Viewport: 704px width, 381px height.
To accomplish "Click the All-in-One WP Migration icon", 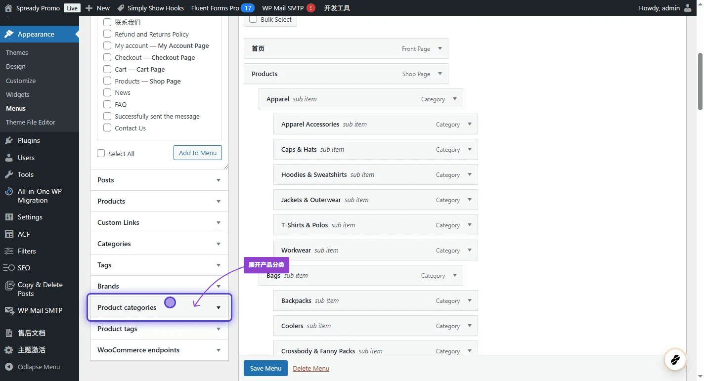I will pyautogui.click(x=9, y=192).
